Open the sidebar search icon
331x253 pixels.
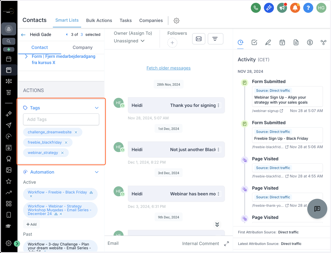point(9,41)
